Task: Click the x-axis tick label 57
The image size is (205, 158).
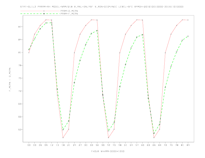Action: (x=137, y=145)
